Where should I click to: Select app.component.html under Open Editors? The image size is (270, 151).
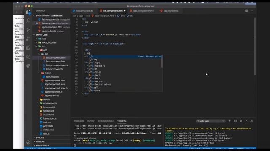point(51,27)
